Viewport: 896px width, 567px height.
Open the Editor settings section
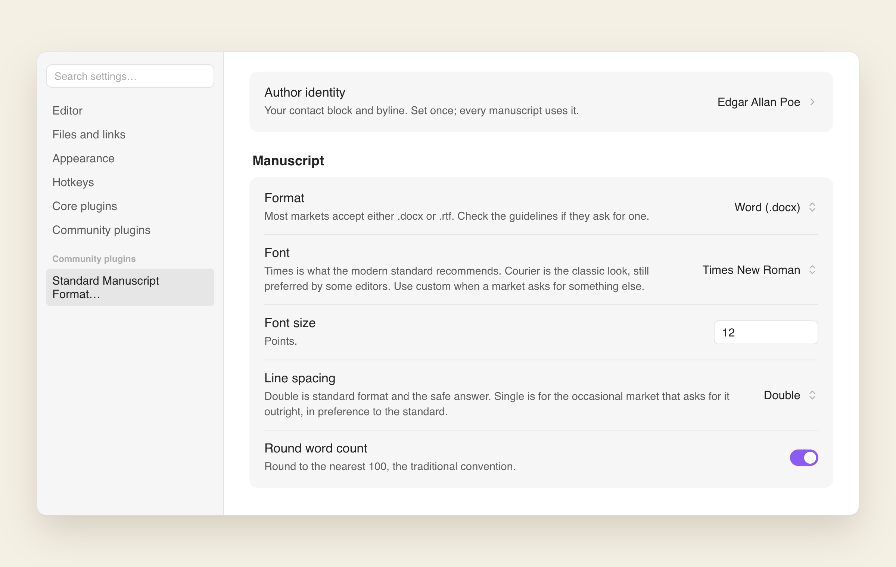[67, 110]
